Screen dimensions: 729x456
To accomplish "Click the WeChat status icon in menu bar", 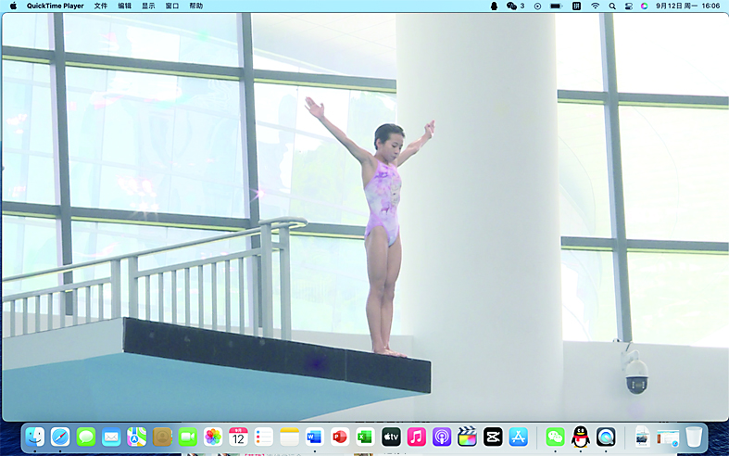I will [511, 6].
